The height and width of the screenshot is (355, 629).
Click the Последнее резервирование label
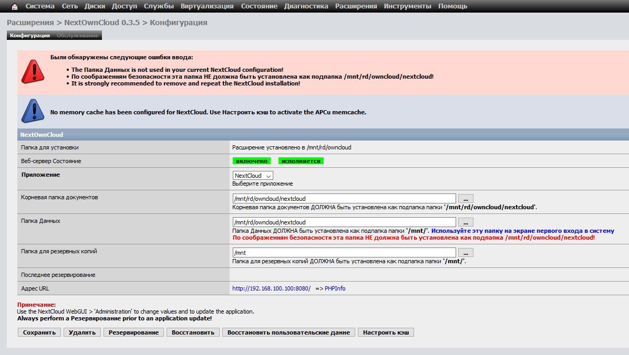[58, 275]
